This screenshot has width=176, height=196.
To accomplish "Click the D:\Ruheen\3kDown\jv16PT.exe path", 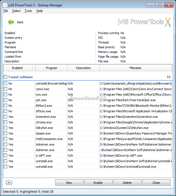I will 121,156.
